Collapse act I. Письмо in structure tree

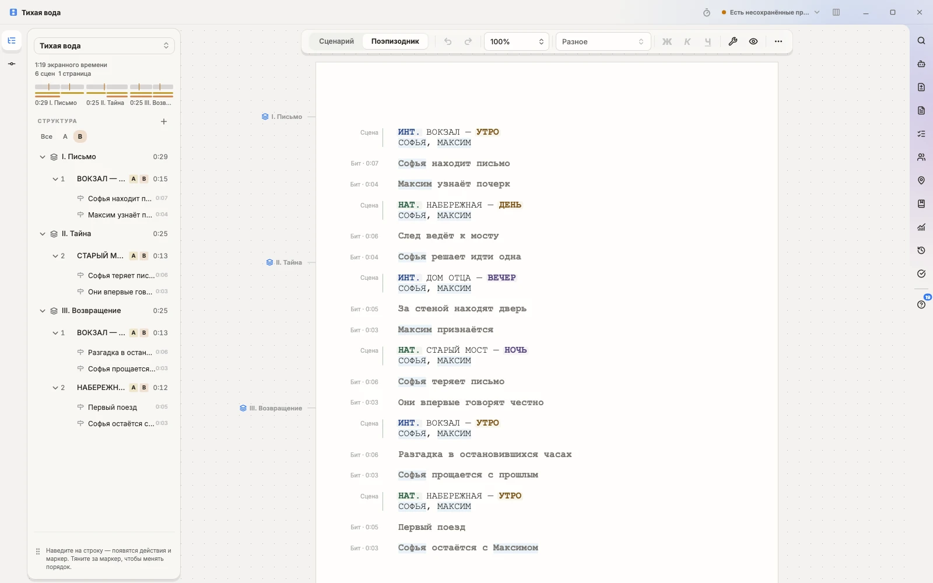point(43,157)
